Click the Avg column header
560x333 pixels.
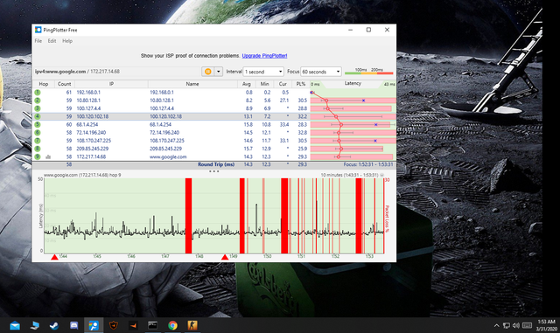pyautogui.click(x=247, y=84)
